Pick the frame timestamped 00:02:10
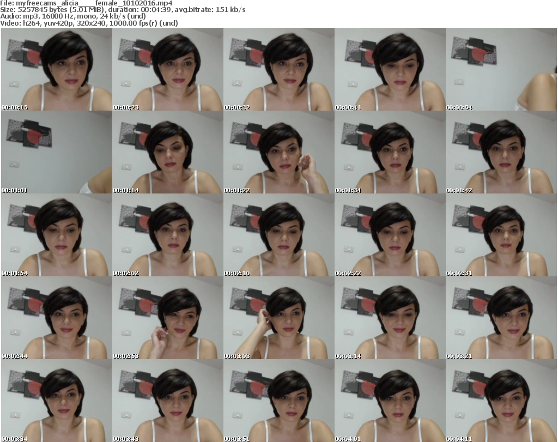This screenshot has width=558, height=442. (278, 235)
